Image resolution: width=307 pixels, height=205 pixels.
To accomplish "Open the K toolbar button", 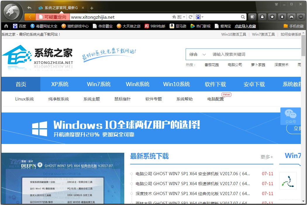I will coord(252,17).
